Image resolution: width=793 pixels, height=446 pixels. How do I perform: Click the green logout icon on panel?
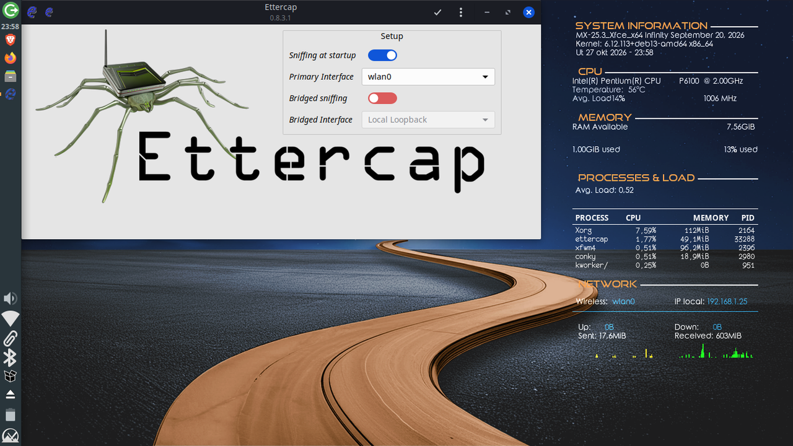click(11, 10)
